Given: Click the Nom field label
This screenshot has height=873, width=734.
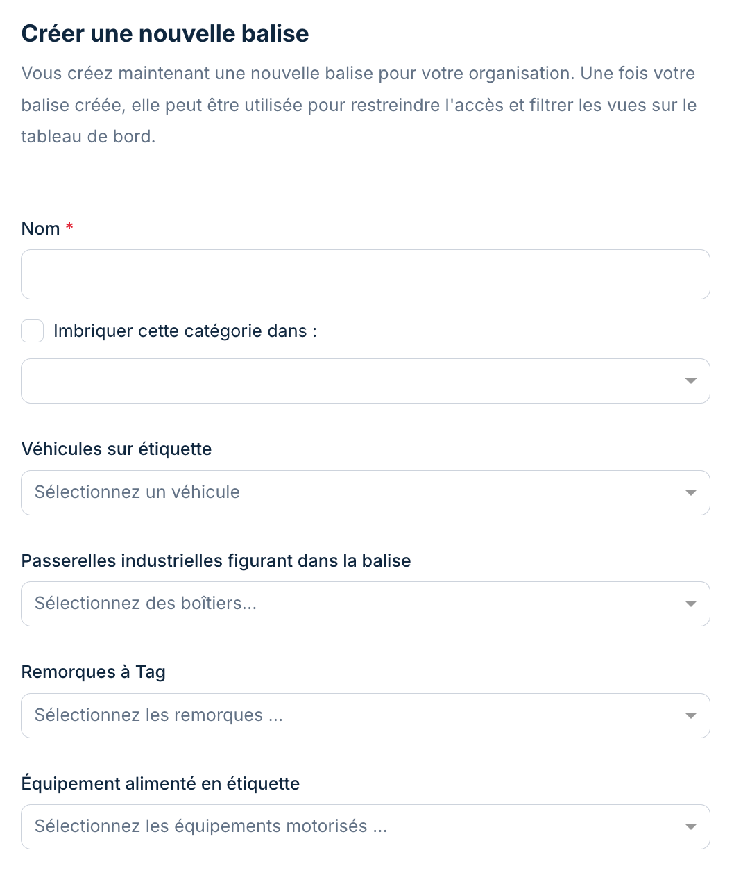Looking at the screenshot, I should click(40, 228).
